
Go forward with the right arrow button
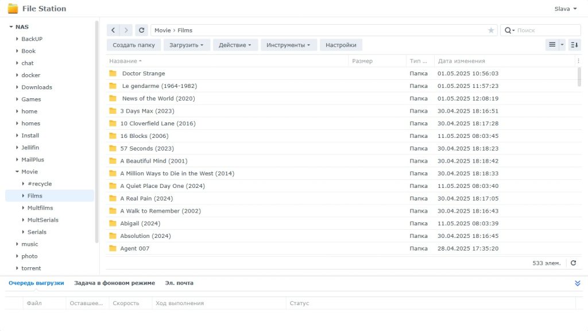(x=126, y=30)
